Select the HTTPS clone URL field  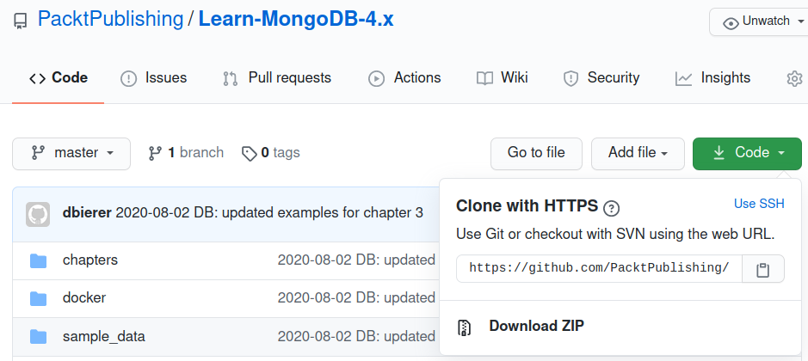pyautogui.click(x=599, y=268)
